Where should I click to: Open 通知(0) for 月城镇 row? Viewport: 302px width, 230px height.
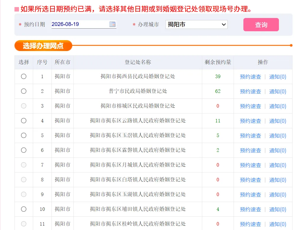point(277,165)
